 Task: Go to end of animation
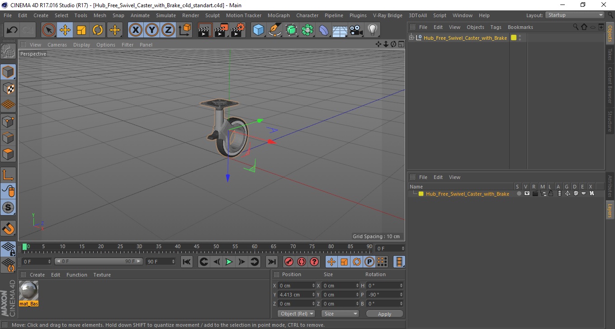(271, 262)
